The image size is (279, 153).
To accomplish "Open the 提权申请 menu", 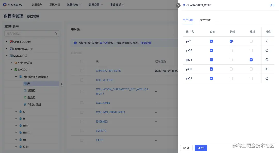I will click(55, 5).
